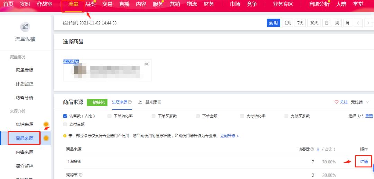
Task: Open 计划监控 in sidebar
Action: coord(25,84)
